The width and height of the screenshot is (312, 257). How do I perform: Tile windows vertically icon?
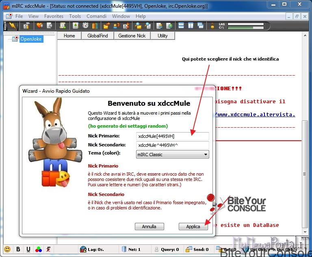pos(191,26)
